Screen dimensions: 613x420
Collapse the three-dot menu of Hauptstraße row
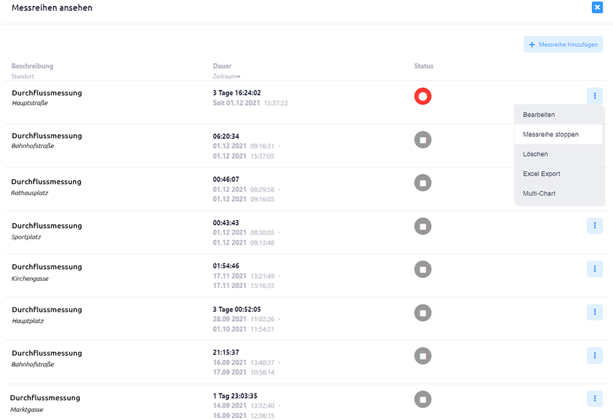tap(594, 95)
